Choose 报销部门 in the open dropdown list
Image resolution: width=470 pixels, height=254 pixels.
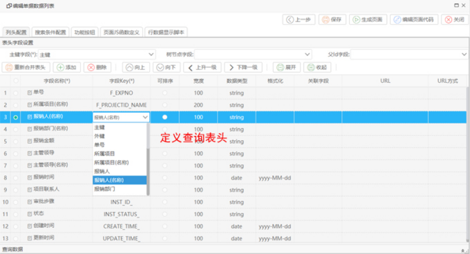point(120,189)
